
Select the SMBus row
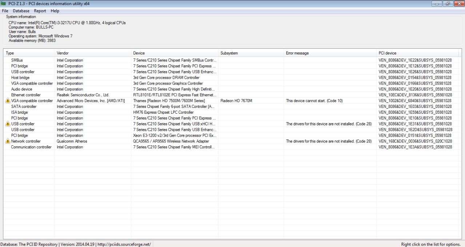point(231,60)
